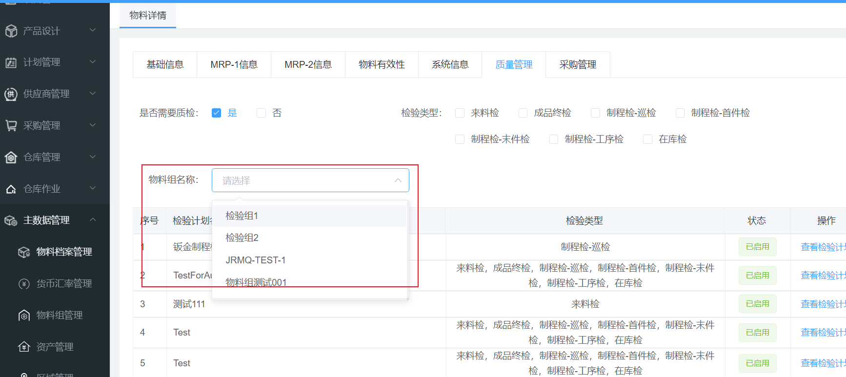This screenshot has height=377, width=846.
Task: Open the 物料组名称 dropdown selector
Action: click(310, 180)
